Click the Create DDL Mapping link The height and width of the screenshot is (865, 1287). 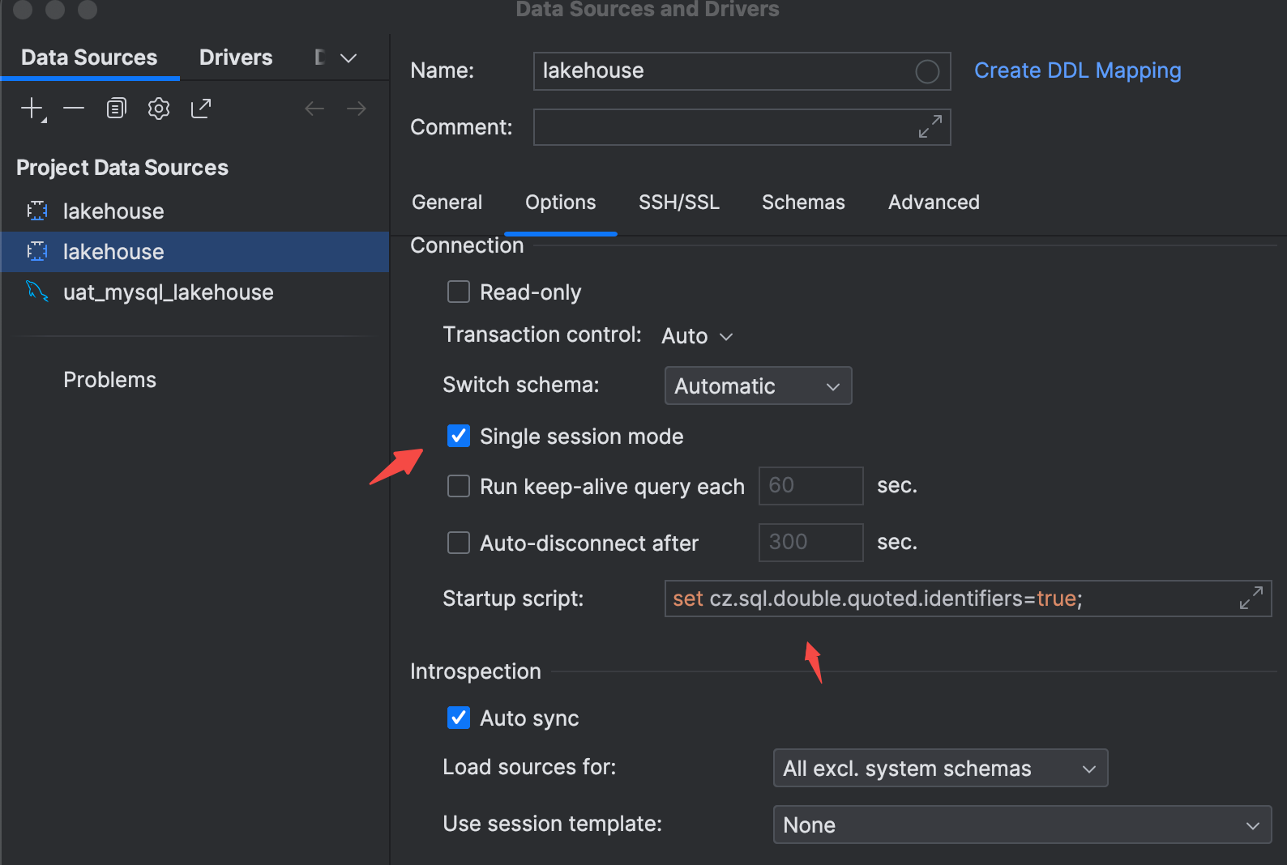click(1077, 70)
